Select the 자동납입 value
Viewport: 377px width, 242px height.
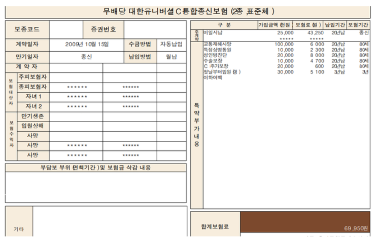coord(171,45)
